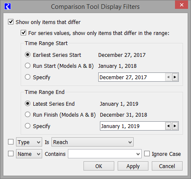
Task: Toggle the series values range checkbox
Action: (23, 33)
